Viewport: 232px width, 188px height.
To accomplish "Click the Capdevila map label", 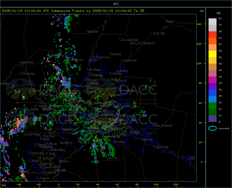I will [x=76, y=60].
